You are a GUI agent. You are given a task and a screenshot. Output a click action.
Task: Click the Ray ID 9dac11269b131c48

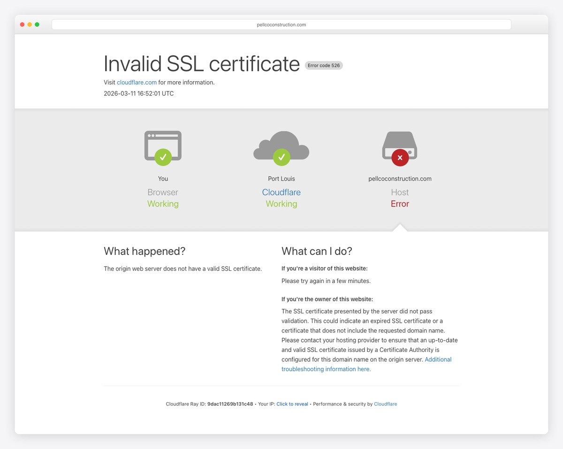coord(230,404)
